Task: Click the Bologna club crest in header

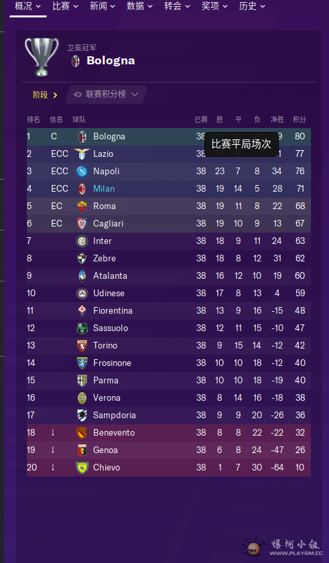Action: (x=76, y=61)
